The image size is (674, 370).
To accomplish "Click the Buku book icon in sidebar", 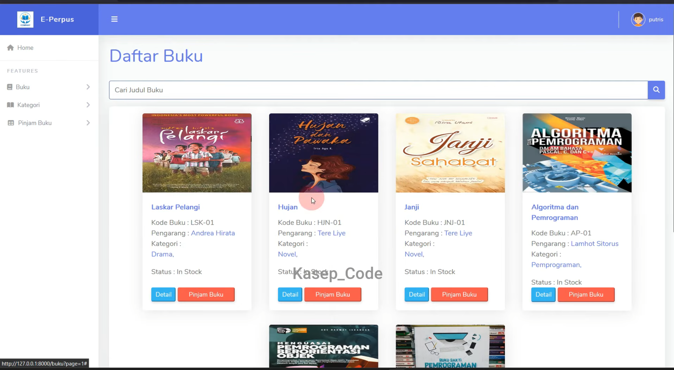I will coord(10,87).
